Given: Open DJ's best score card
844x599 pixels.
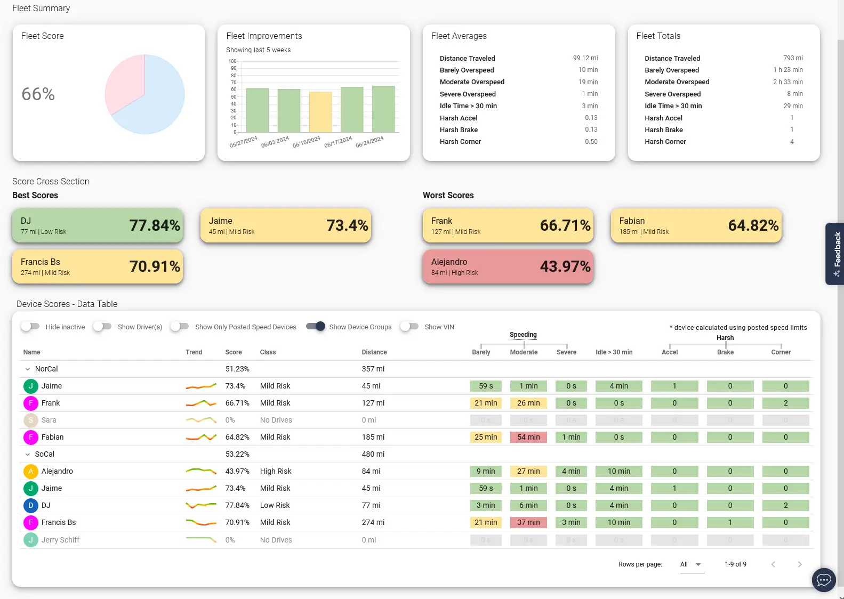Looking at the screenshot, I should (x=98, y=225).
